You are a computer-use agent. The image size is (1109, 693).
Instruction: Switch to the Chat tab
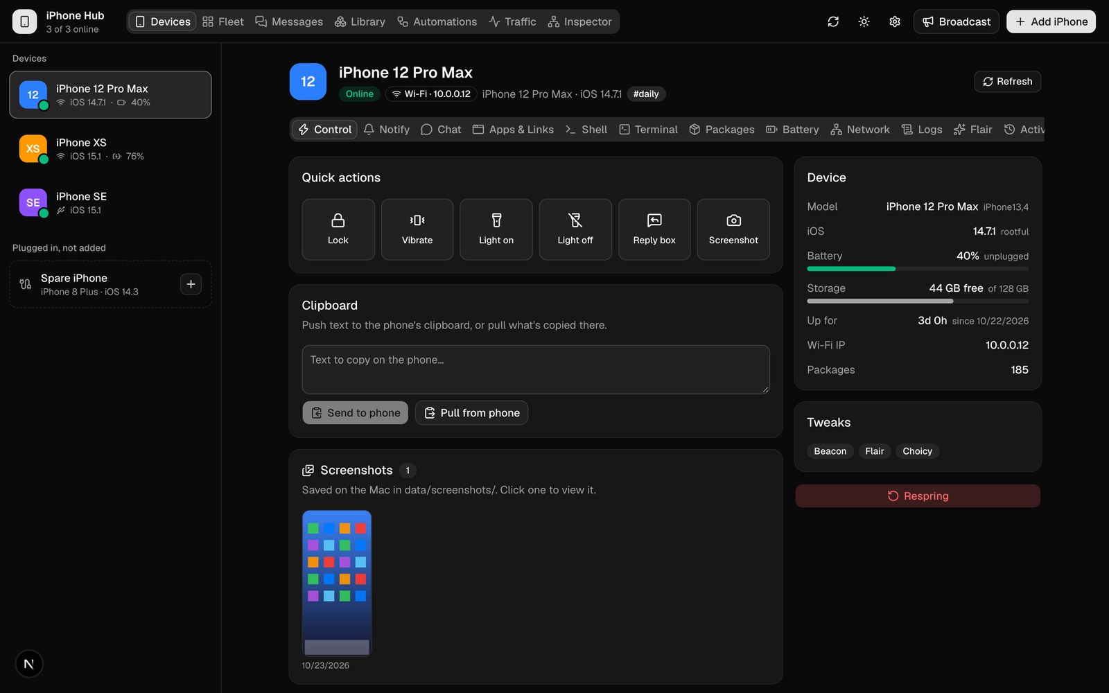pos(441,130)
